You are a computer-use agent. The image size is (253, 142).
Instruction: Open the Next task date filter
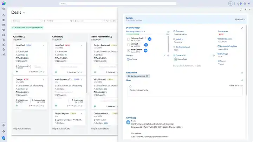[x=111, y=21]
